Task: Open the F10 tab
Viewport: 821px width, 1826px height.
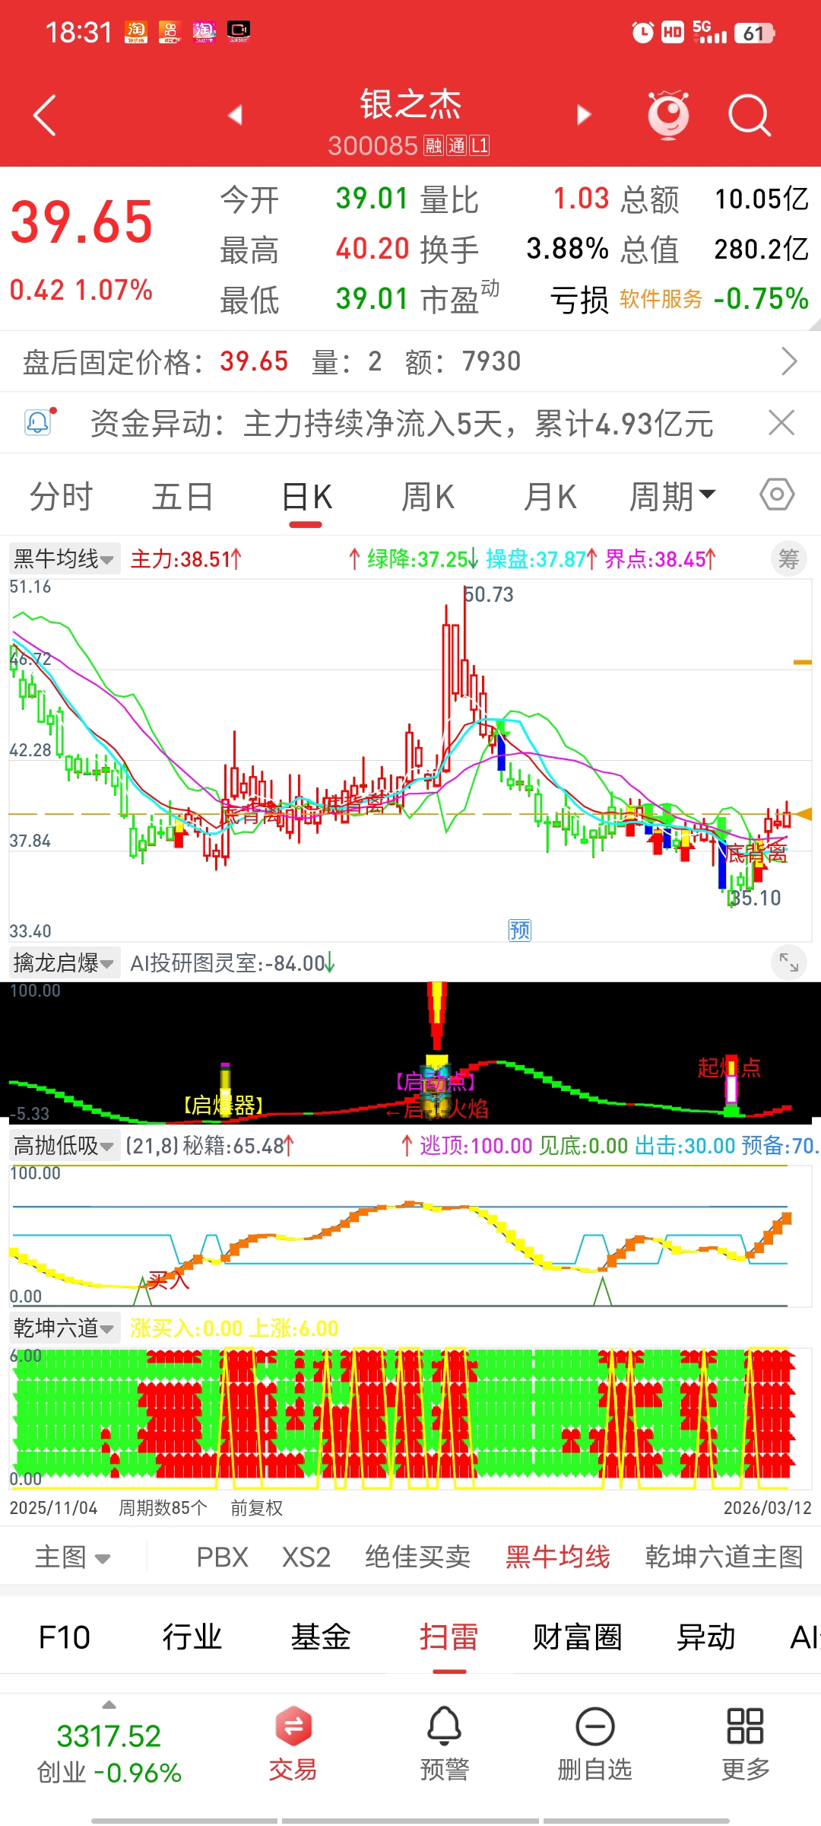Action: tap(65, 1637)
